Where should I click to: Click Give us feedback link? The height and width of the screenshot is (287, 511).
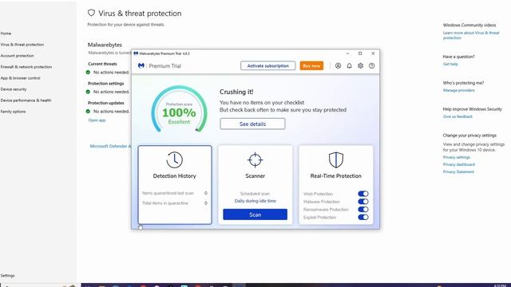[x=458, y=116]
